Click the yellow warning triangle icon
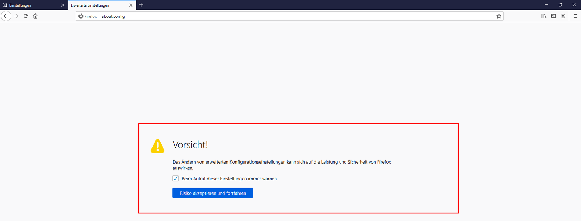The image size is (581, 221). tap(158, 146)
